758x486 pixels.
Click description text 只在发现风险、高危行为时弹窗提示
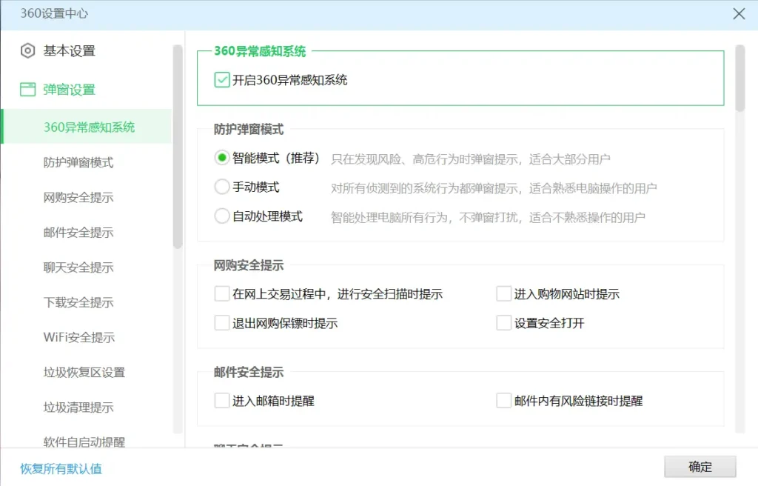(424, 159)
